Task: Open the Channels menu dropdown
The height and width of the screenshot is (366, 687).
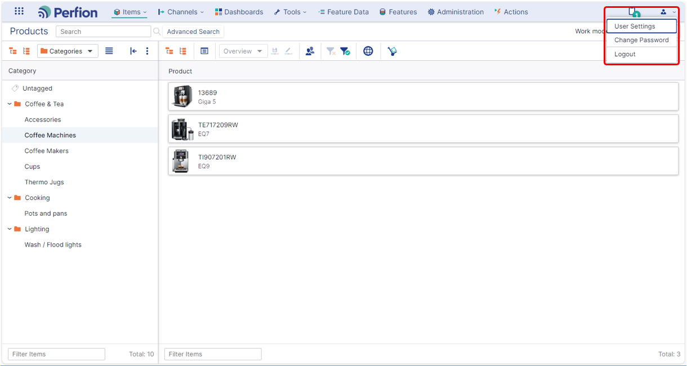Action: [181, 12]
